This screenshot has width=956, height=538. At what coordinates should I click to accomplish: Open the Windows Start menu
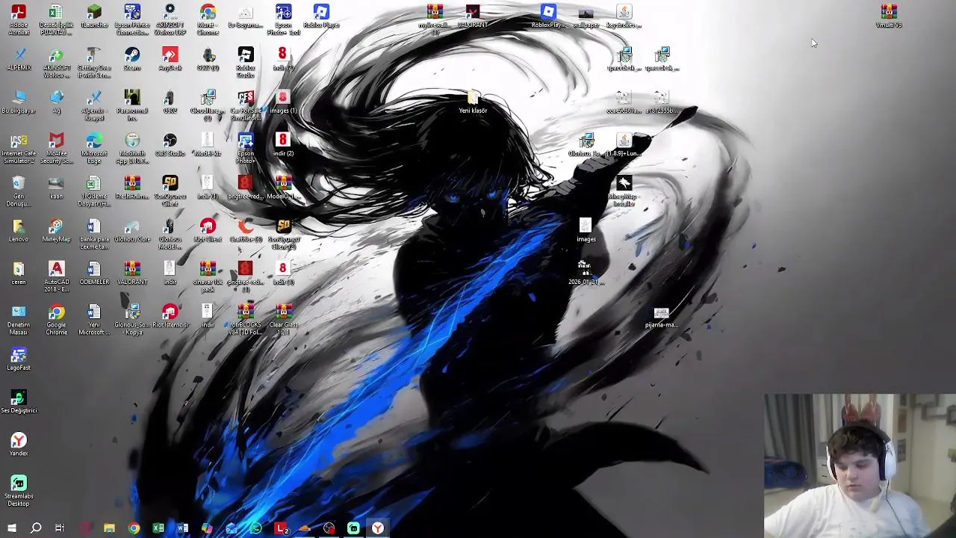(11, 528)
